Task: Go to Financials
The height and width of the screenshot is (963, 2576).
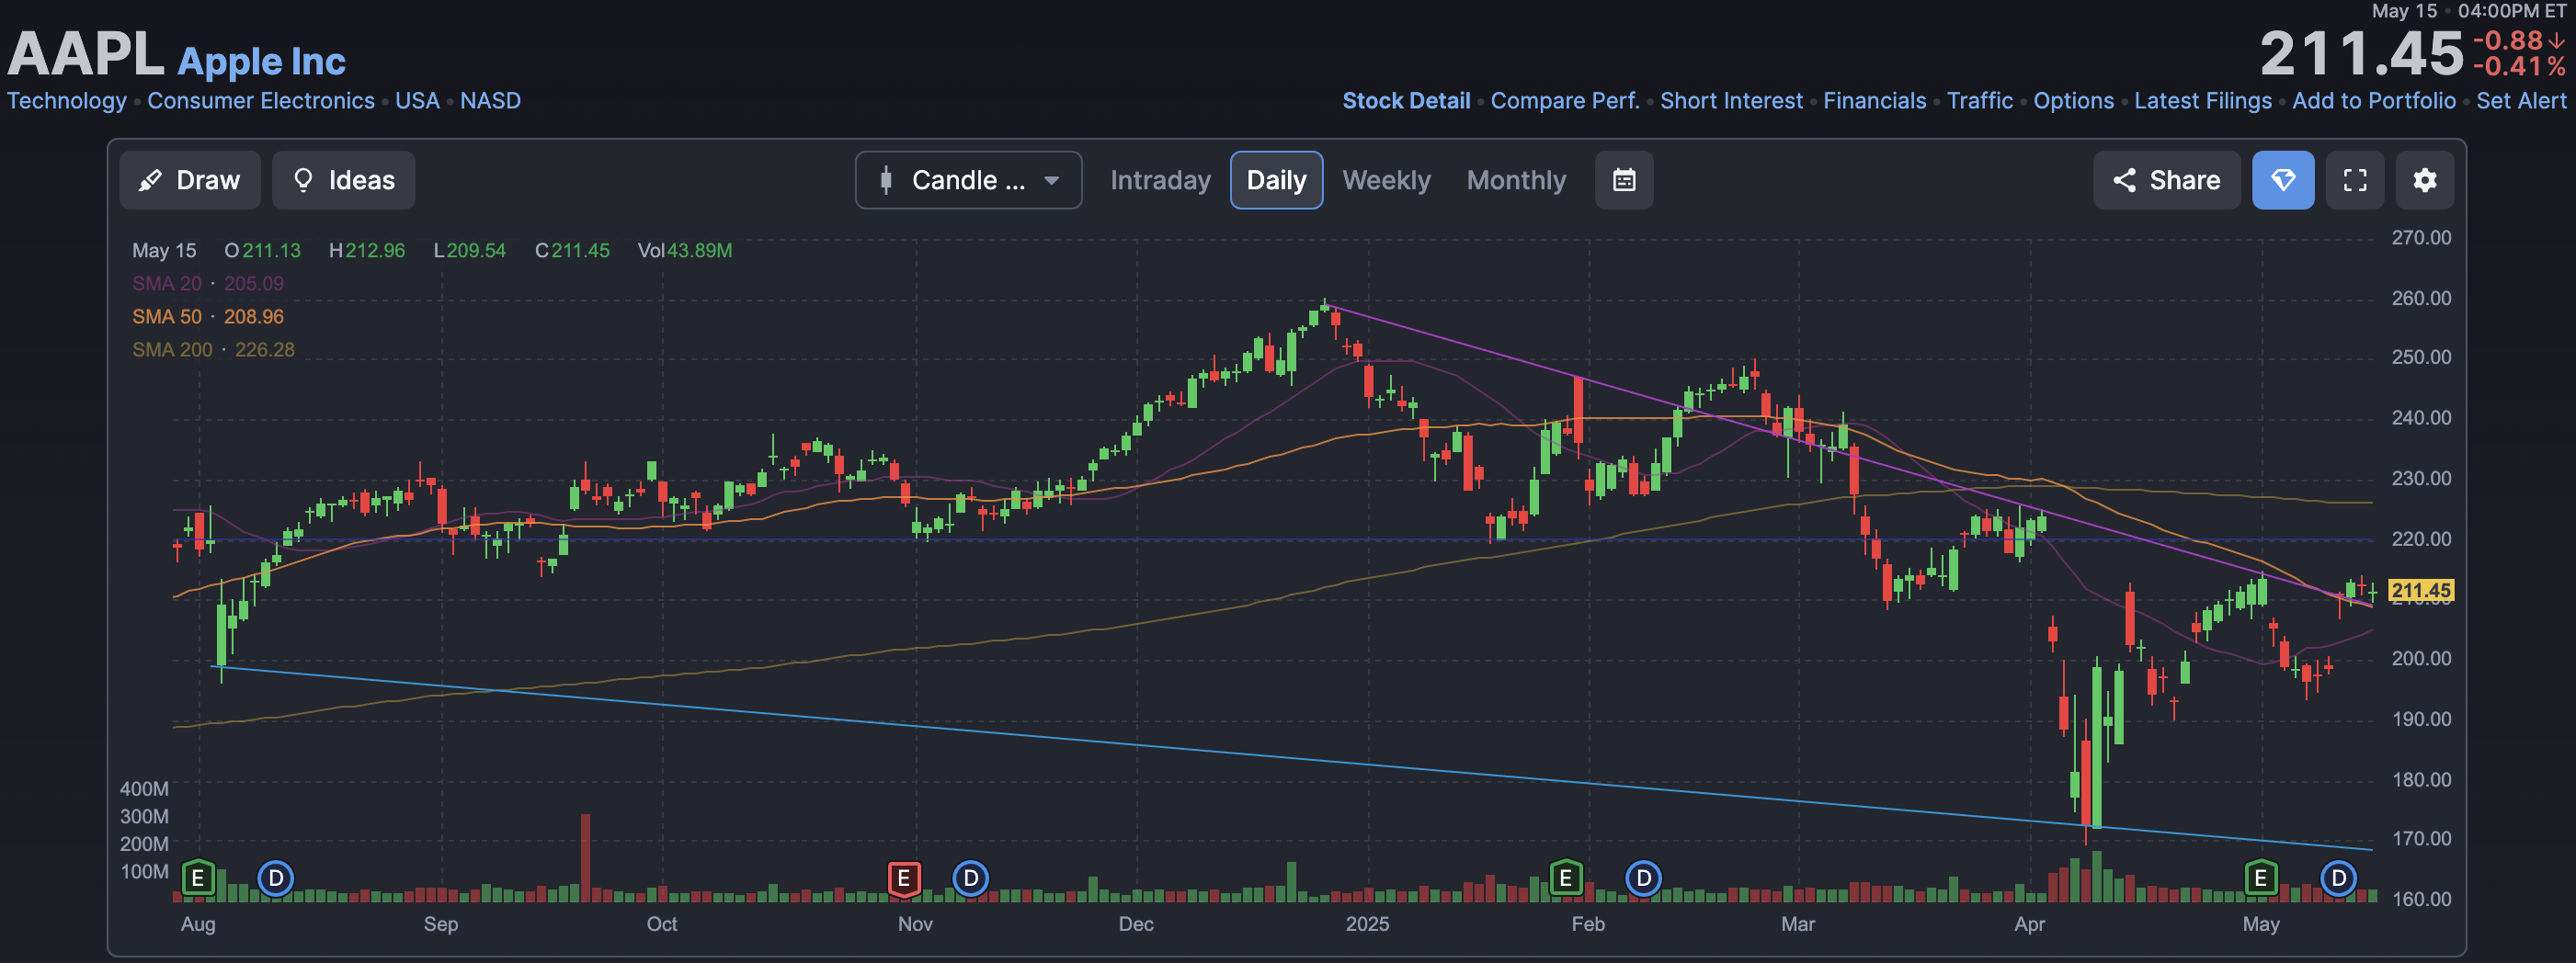Action: [x=1874, y=101]
